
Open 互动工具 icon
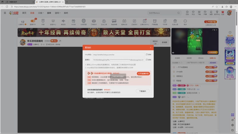pos(104,22)
